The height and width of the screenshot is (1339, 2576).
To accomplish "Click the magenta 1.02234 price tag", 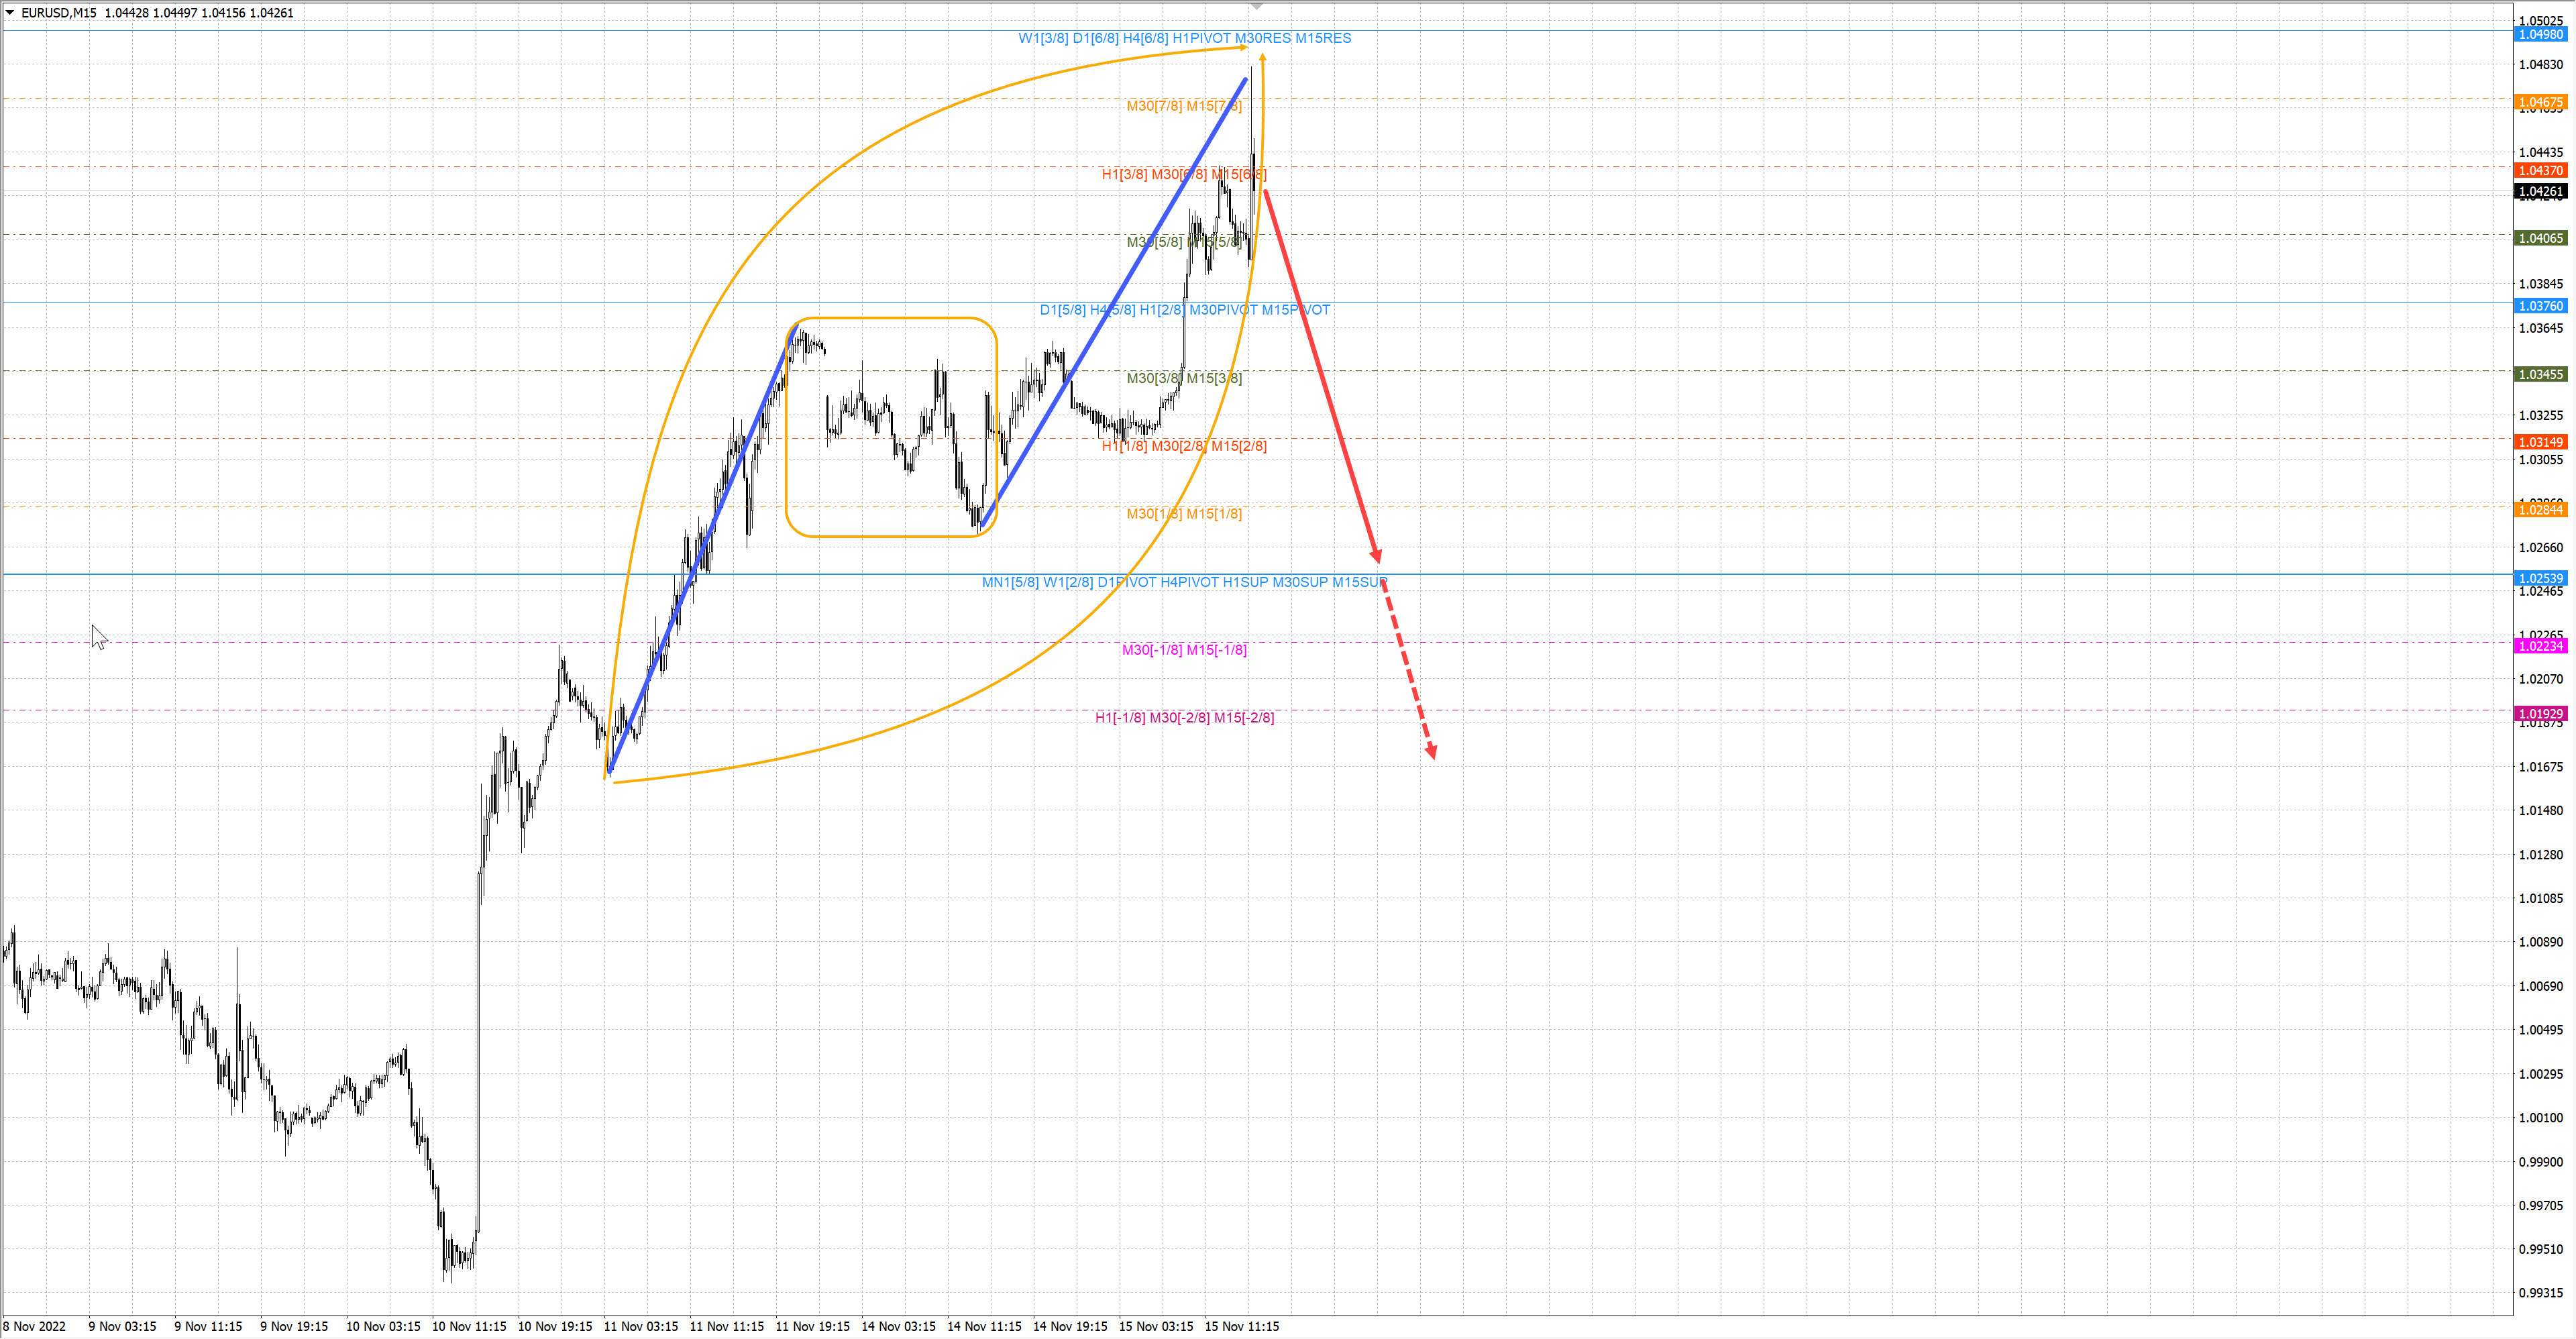I will point(2540,646).
